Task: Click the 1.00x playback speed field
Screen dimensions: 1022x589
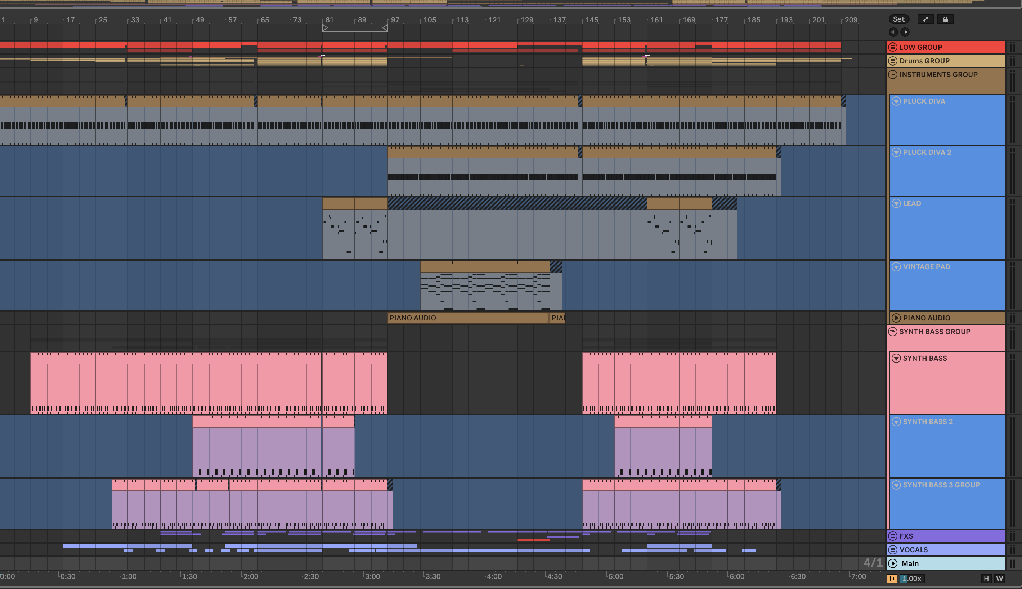Action: click(x=911, y=579)
